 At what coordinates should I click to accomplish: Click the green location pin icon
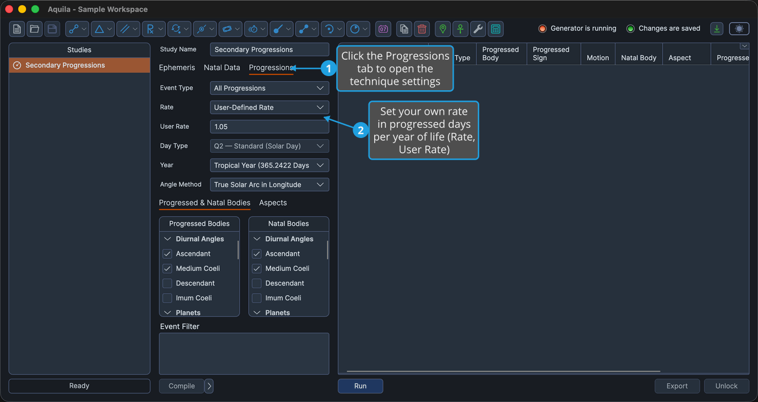[443, 29]
